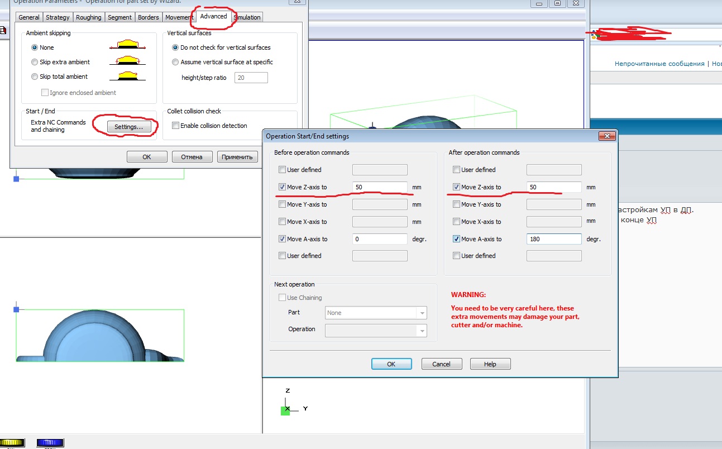
Task: Select the 'Skip extra ambient' radio button
Action: click(35, 62)
